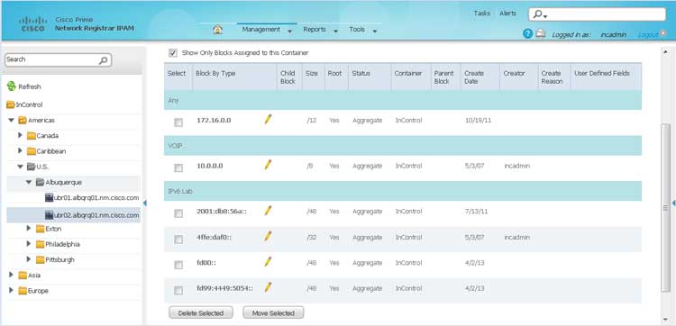This screenshot has width=676, height=326.
Task: Open the help question mark icon
Action: coord(527,34)
